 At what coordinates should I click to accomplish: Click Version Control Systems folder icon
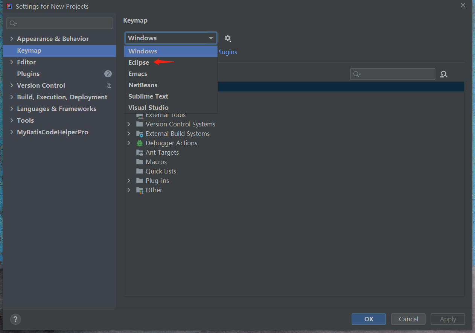[140, 124]
